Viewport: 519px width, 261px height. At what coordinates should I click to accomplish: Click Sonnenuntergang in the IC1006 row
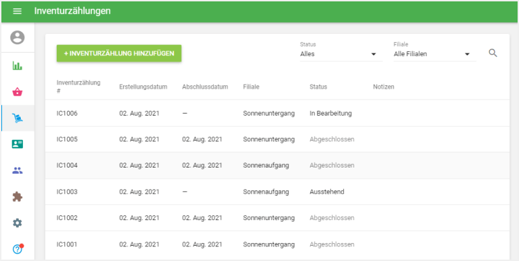pyautogui.click(x=268, y=114)
